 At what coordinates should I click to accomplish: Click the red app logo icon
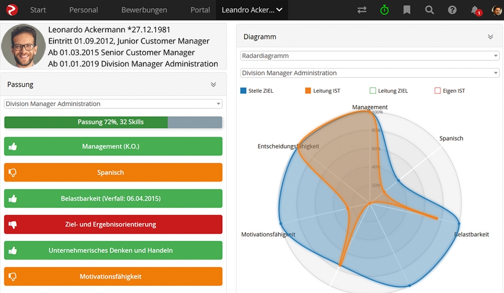[x=12, y=10]
